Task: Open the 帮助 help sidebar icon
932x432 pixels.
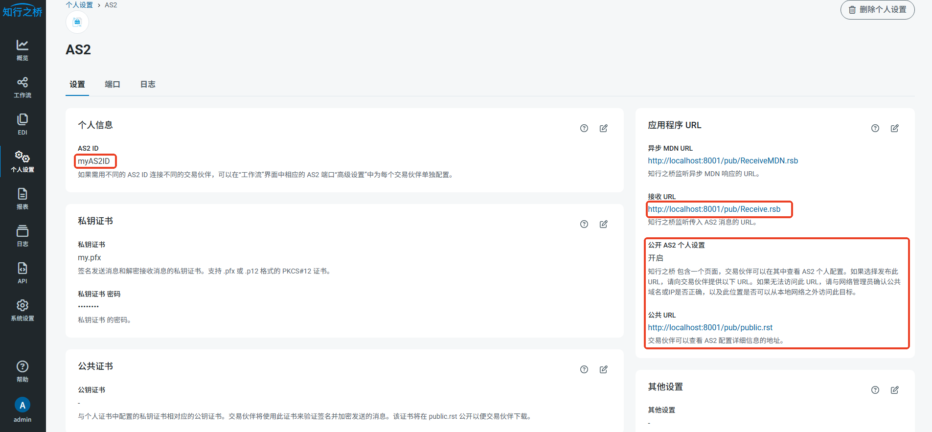Action: point(23,371)
